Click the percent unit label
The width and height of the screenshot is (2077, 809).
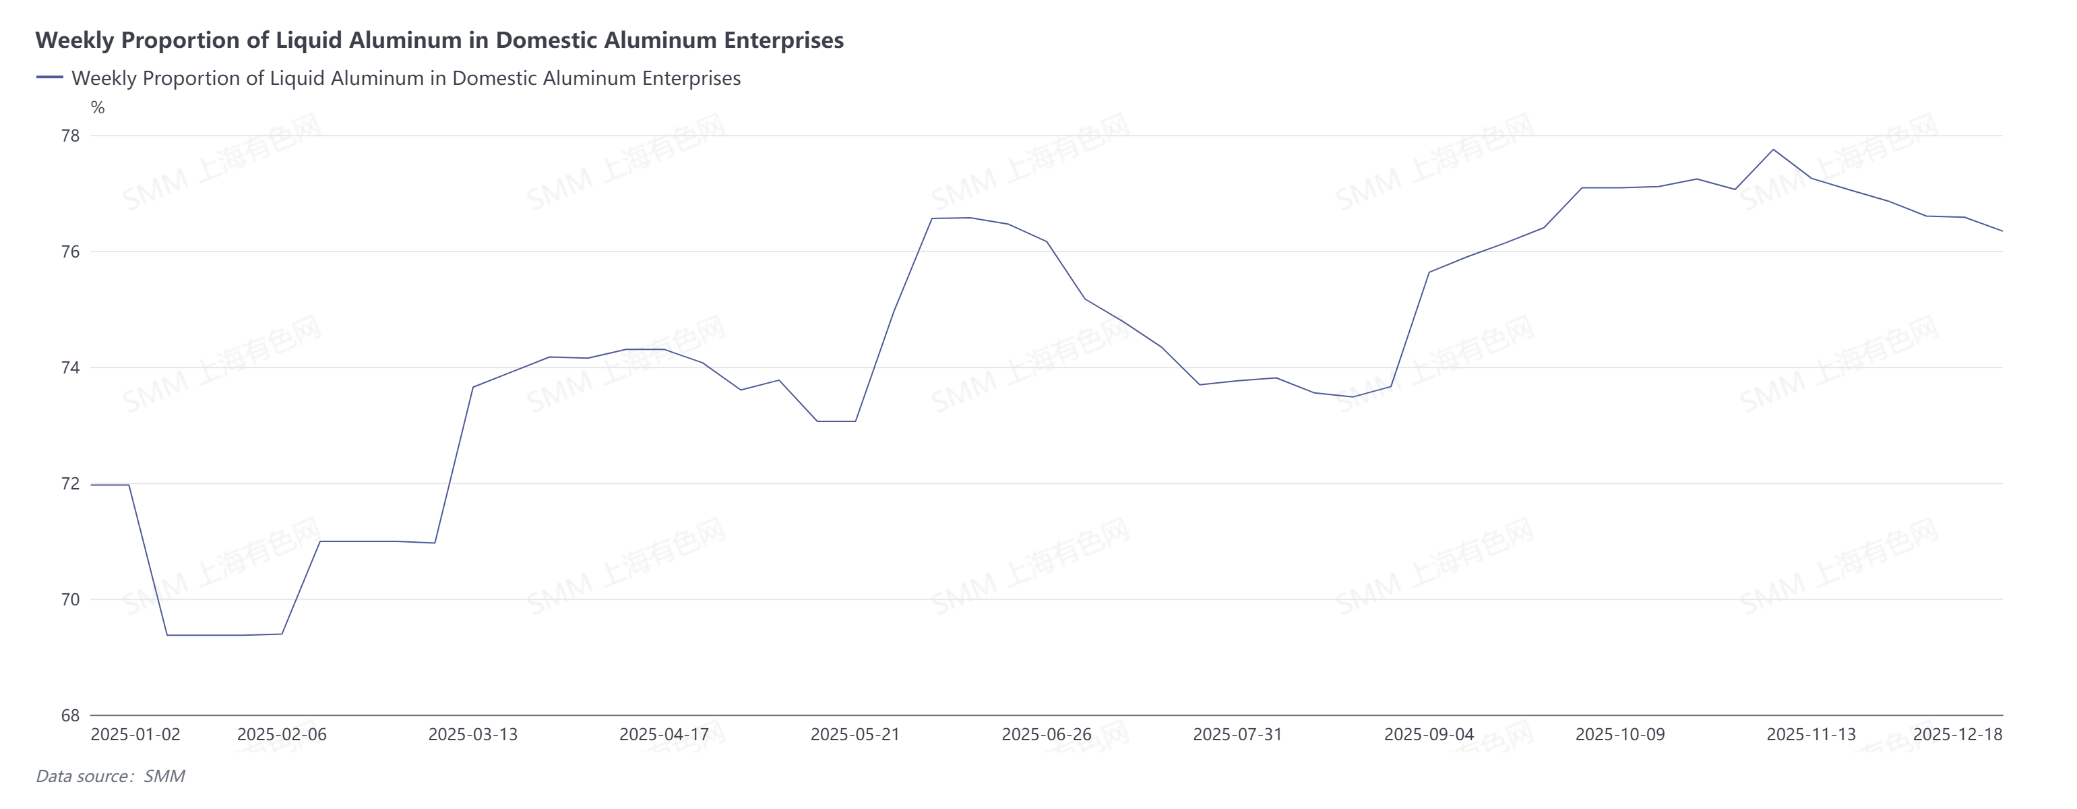98,107
